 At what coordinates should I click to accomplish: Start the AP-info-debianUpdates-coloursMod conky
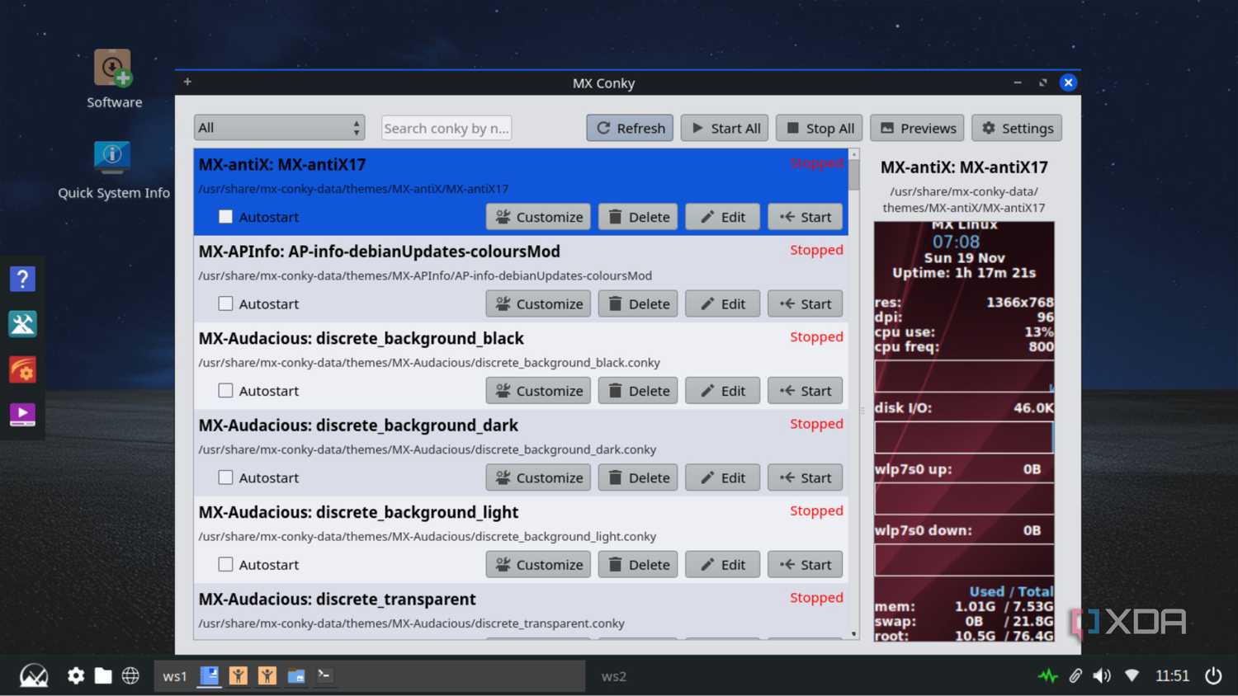805,303
